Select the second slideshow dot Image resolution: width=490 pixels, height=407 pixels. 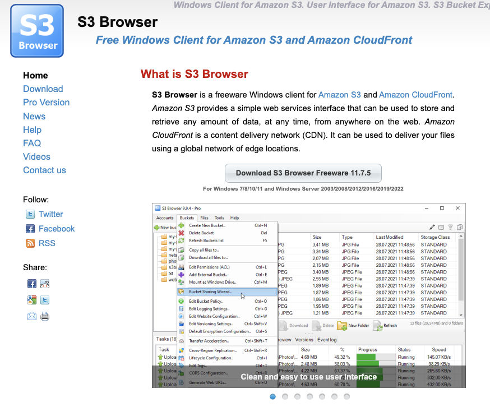[x=285, y=397]
